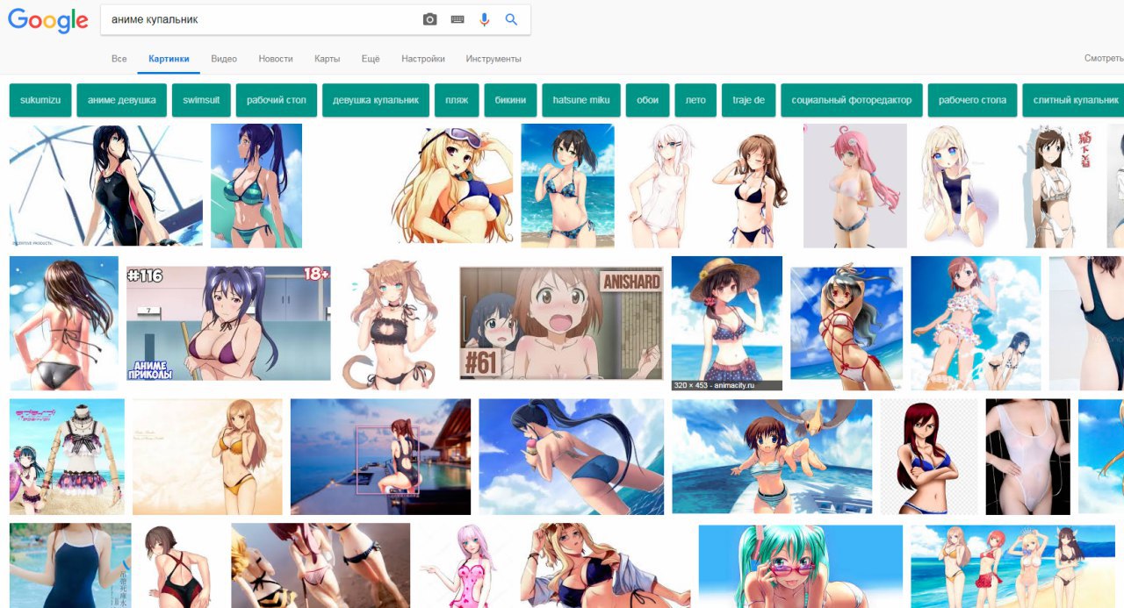
Task: Apply the traje de chip
Action: (748, 100)
